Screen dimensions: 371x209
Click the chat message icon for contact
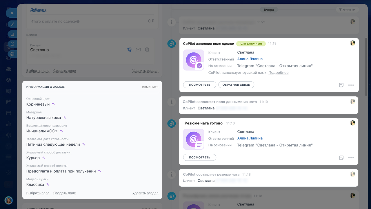147,50
